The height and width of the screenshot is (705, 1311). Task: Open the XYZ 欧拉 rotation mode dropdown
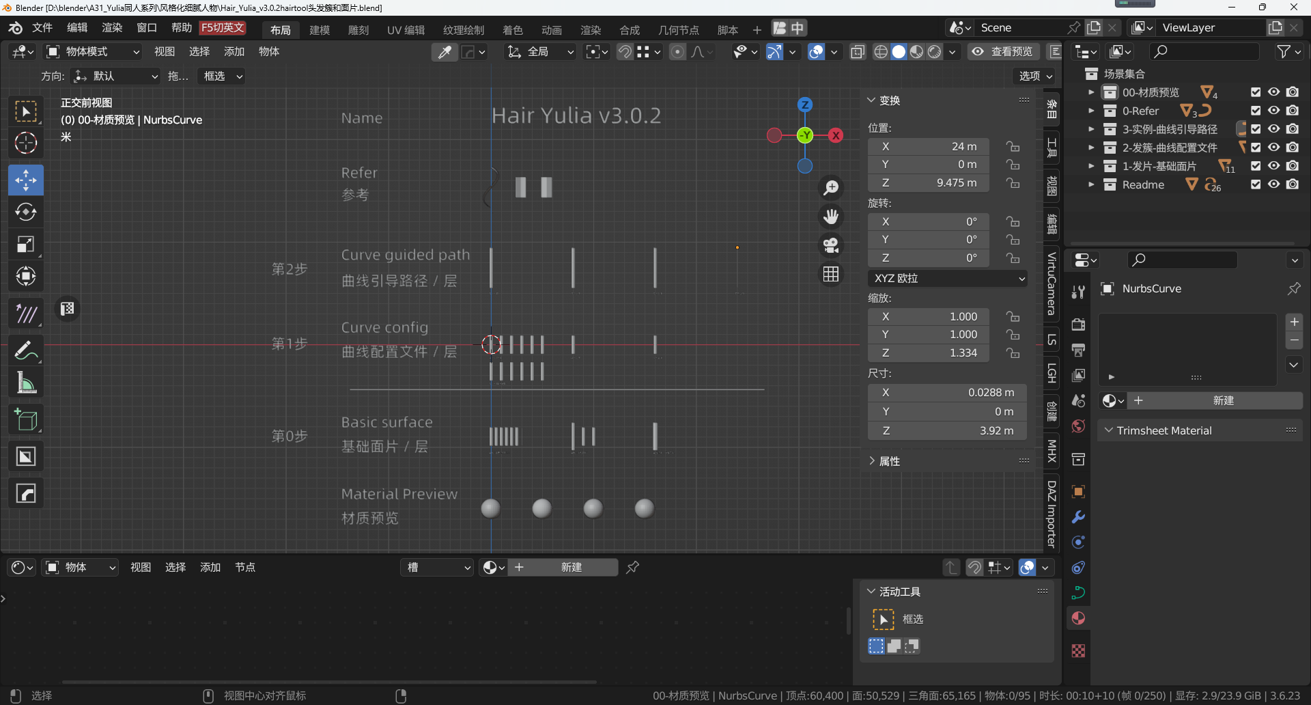pos(949,278)
